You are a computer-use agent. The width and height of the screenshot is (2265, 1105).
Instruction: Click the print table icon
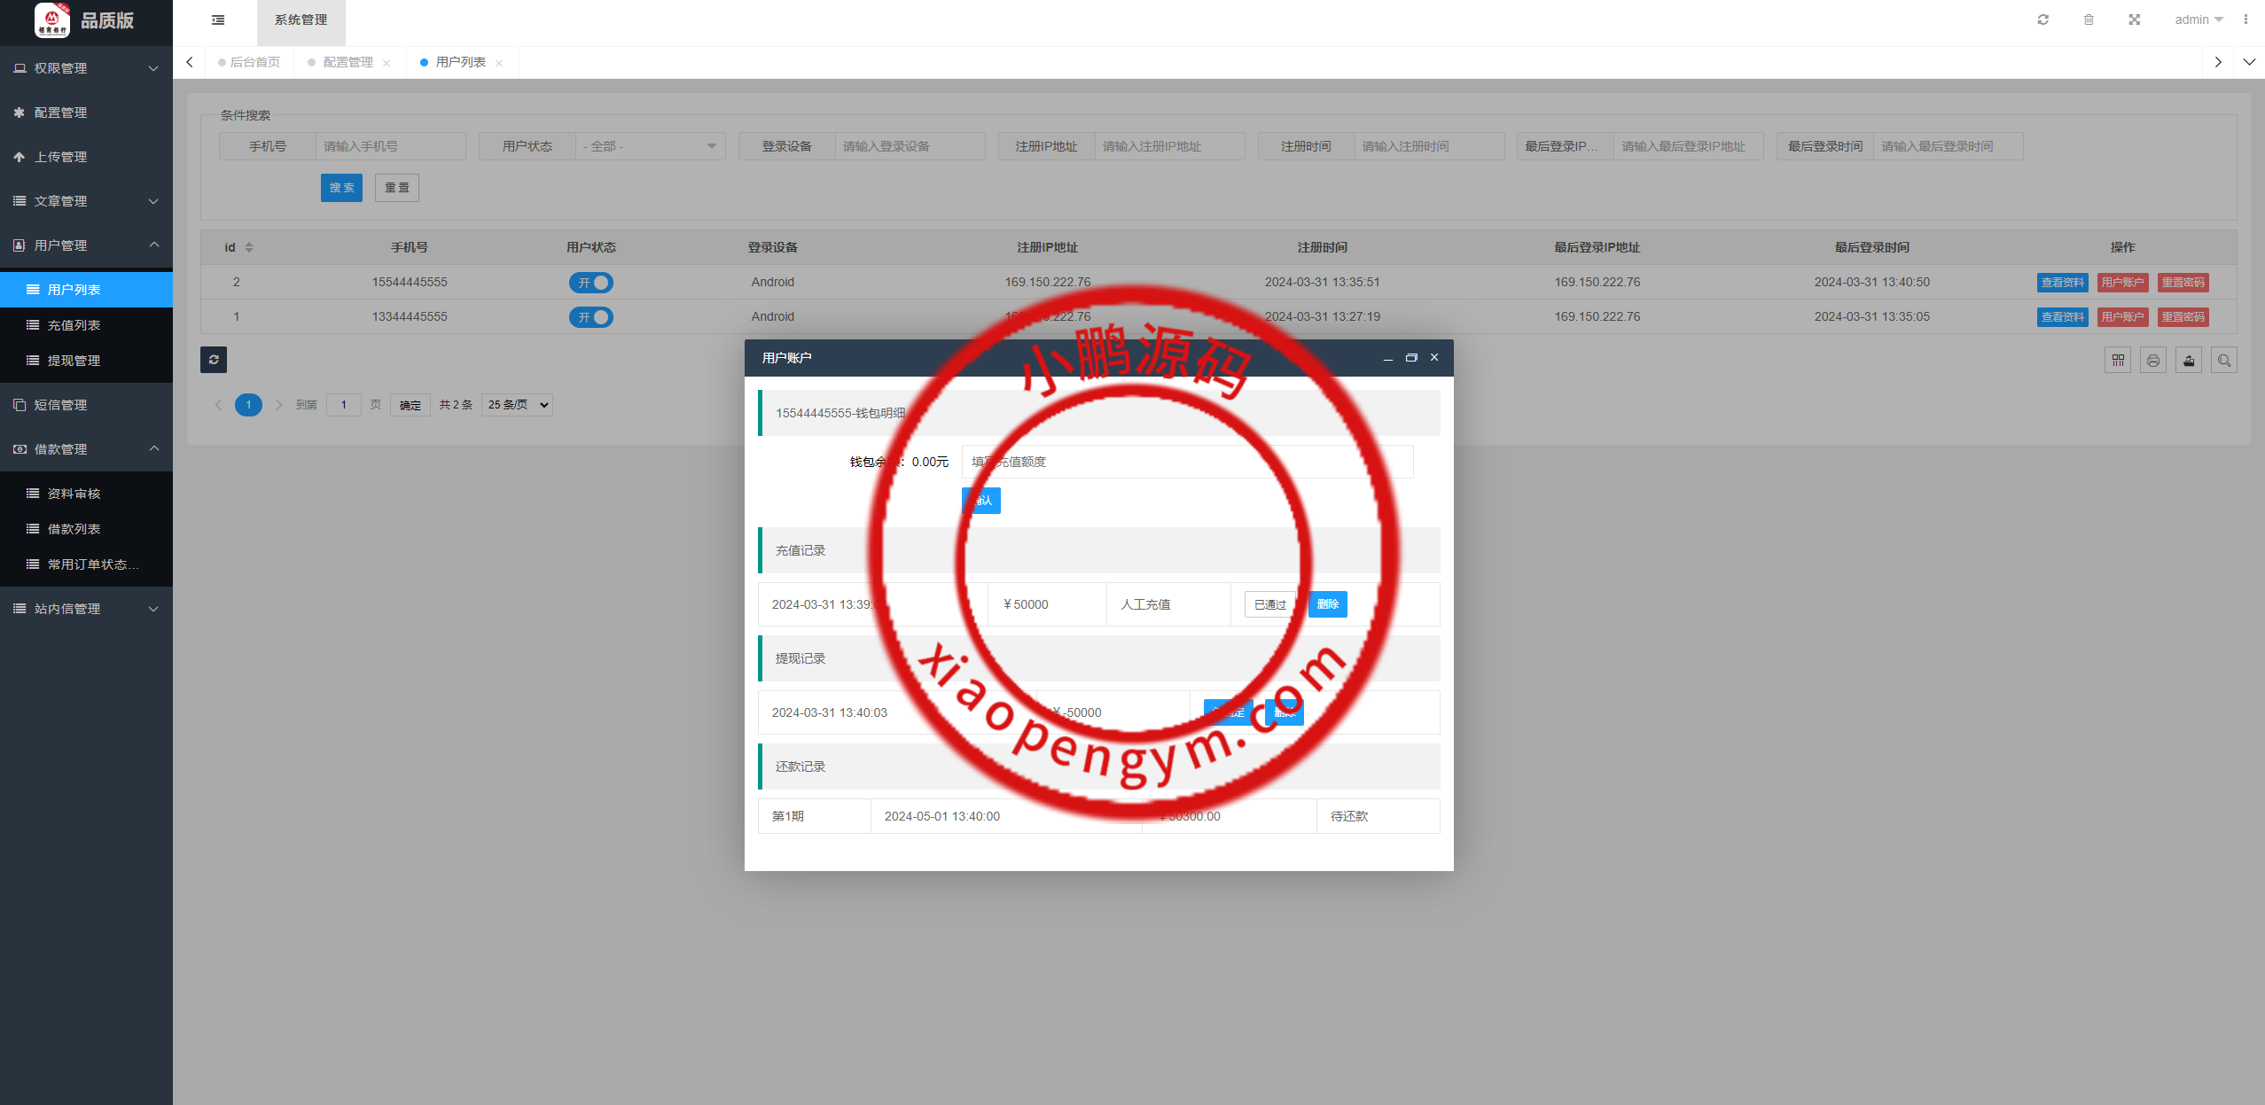click(x=2152, y=360)
